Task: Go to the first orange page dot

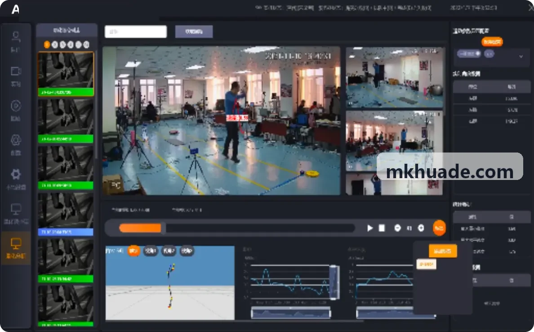Action: [x=47, y=45]
